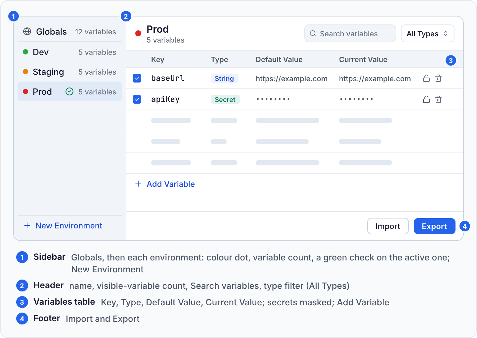477x338 pixels.
Task: Click the apiKey key name
Action: pos(165,99)
